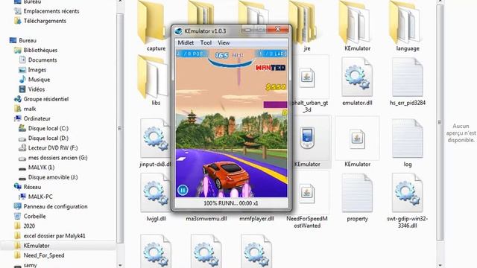Select the hs_err_pid3284 file
This screenshot has height=268, width=477.
tap(408, 80)
